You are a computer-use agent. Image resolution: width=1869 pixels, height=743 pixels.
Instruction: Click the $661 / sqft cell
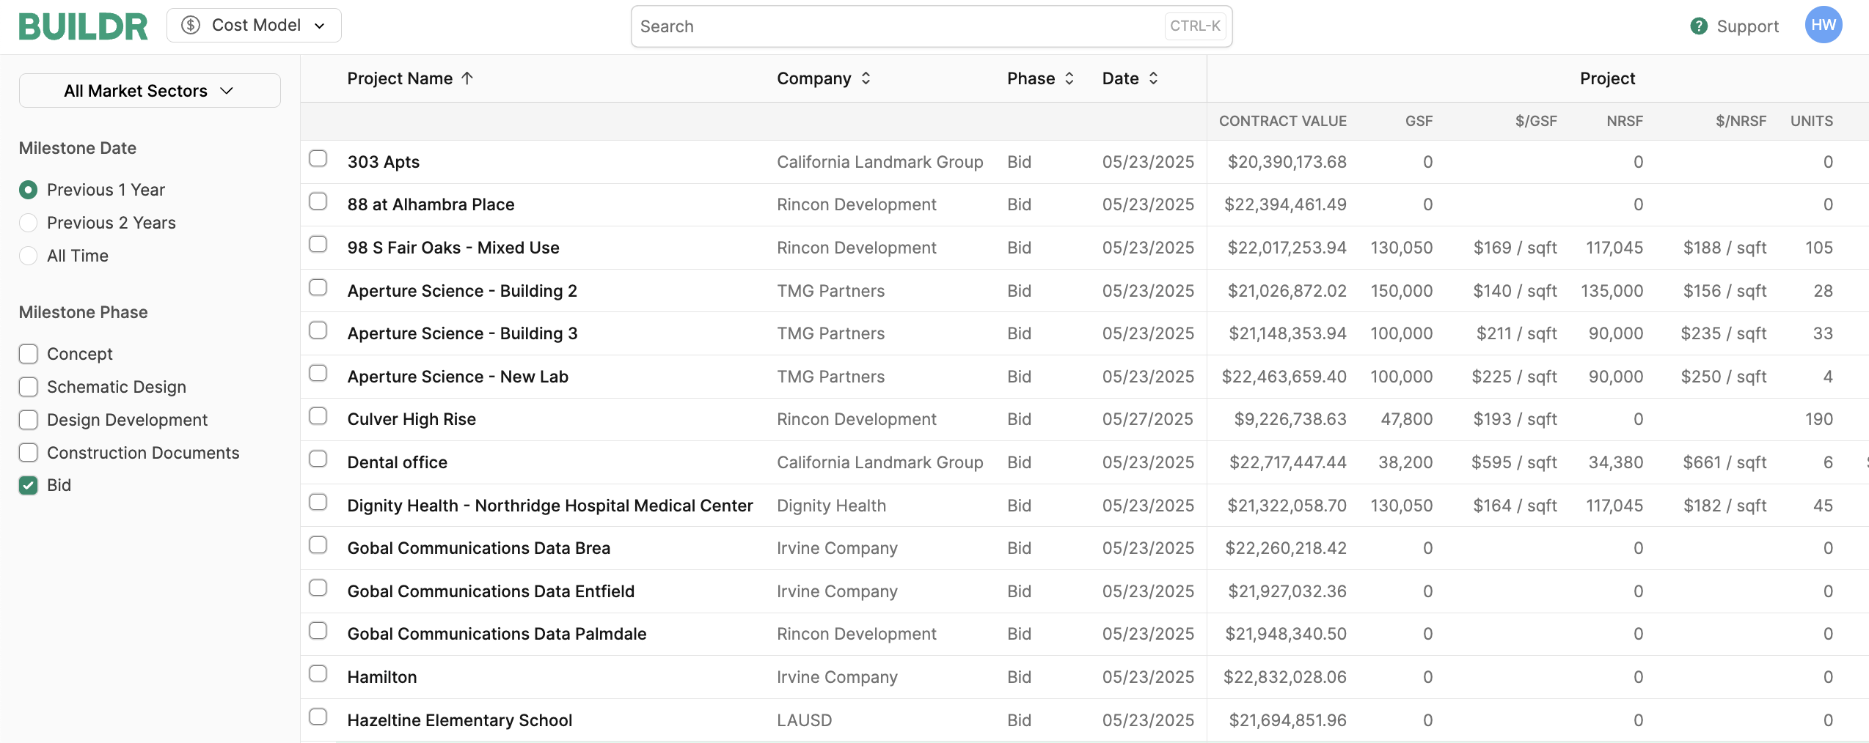pos(1724,462)
